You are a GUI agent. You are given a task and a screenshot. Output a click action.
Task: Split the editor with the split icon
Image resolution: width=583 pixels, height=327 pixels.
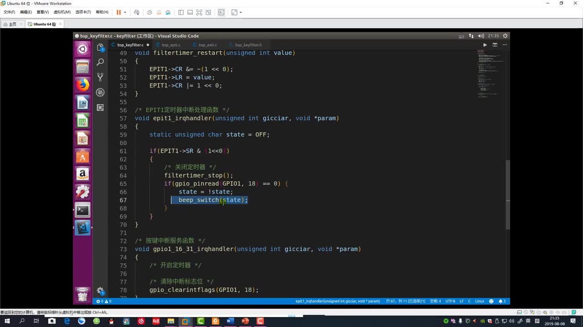(x=495, y=45)
